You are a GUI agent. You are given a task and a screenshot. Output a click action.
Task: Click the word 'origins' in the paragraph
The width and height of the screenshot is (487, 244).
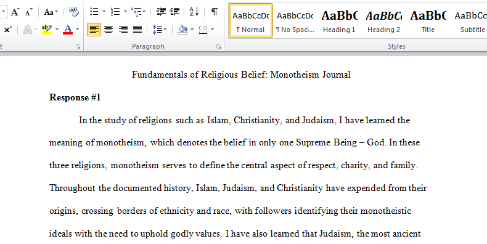63,211
